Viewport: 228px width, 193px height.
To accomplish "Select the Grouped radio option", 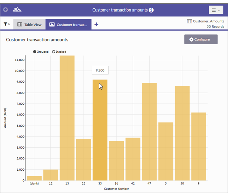I will pyautogui.click(x=35, y=52).
